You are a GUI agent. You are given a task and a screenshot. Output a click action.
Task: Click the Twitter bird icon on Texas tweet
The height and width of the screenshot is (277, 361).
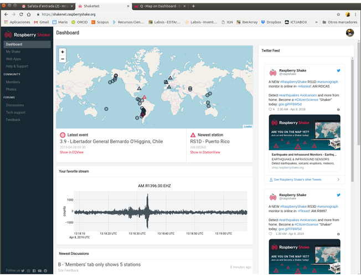(x=338, y=195)
